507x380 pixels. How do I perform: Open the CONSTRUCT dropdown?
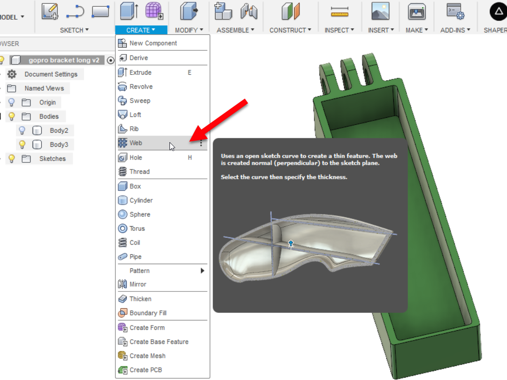[x=290, y=30]
